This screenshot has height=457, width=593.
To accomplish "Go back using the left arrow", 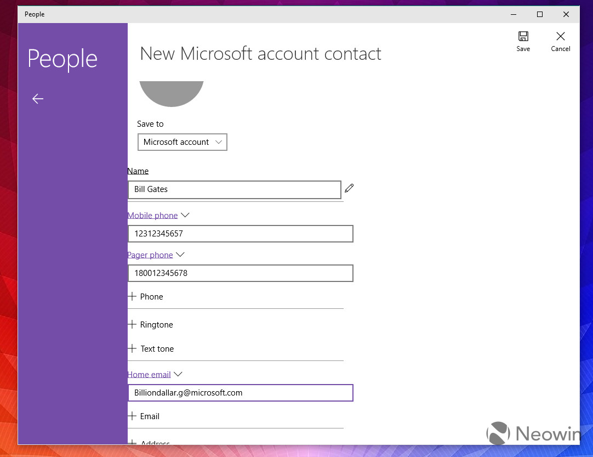I will [38, 99].
